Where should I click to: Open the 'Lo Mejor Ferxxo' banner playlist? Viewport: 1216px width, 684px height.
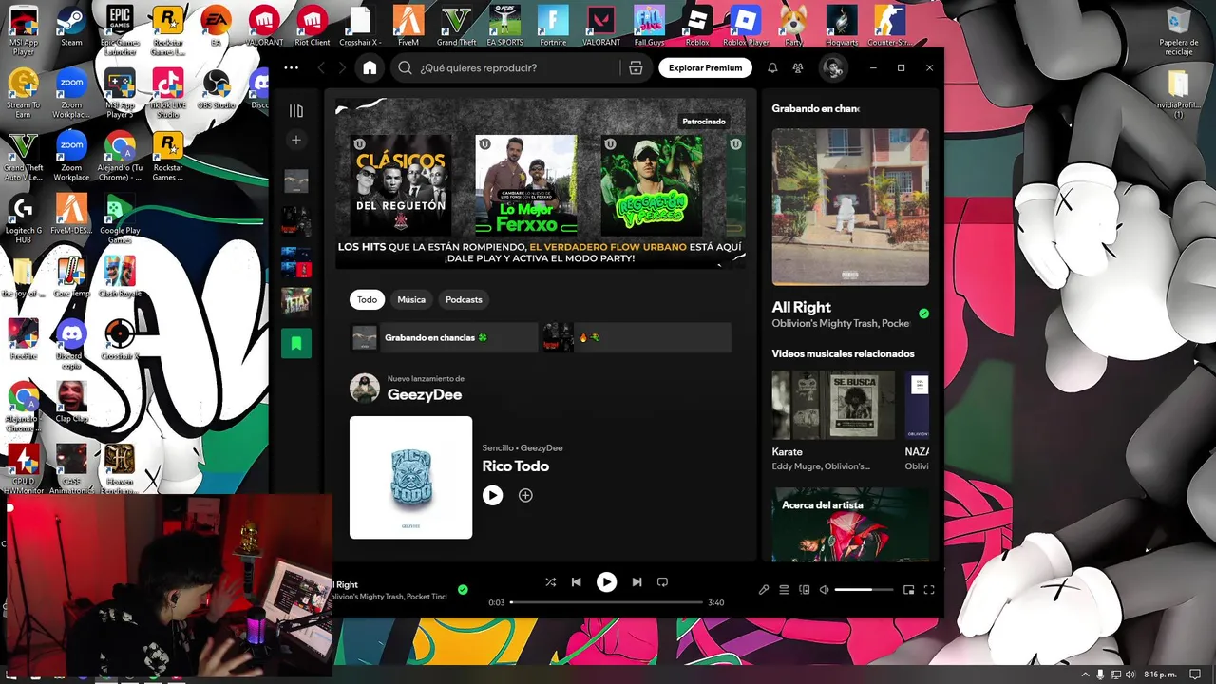point(526,185)
